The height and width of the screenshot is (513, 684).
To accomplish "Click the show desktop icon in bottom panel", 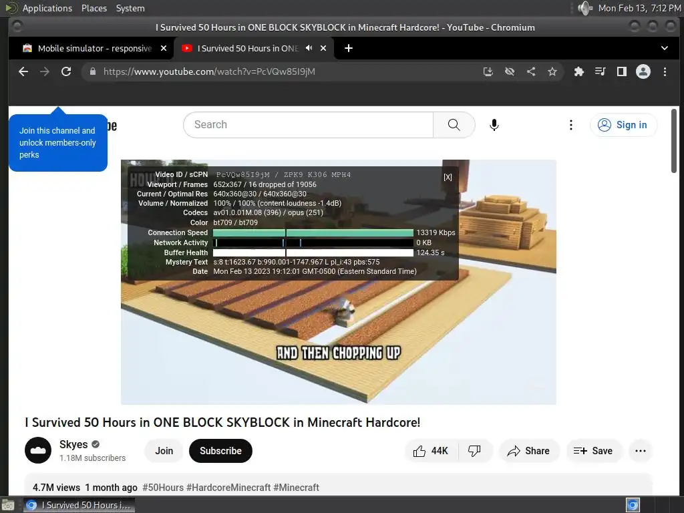I will point(8,506).
